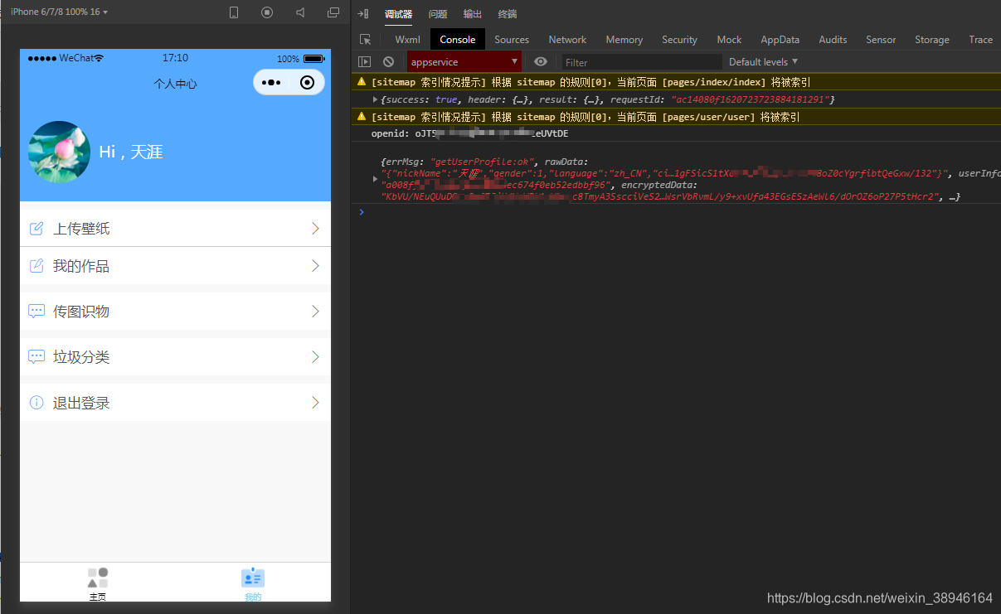Detach the simulator into separate window
Viewport: 1001px width, 614px height.
coord(333,12)
